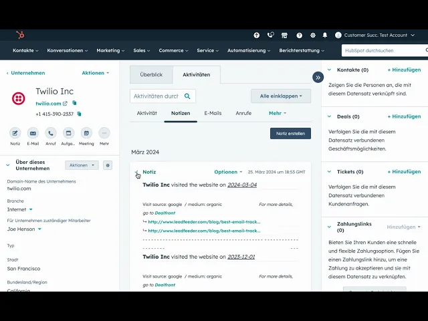
Task: Select the Anrufe filter tab
Action: pyautogui.click(x=243, y=113)
